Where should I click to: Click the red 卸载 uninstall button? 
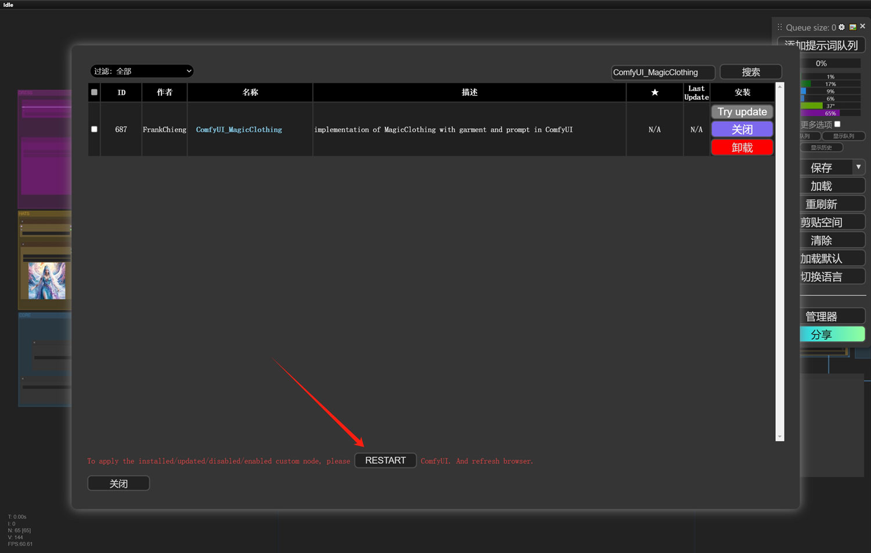pyautogui.click(x=742, y=147)
